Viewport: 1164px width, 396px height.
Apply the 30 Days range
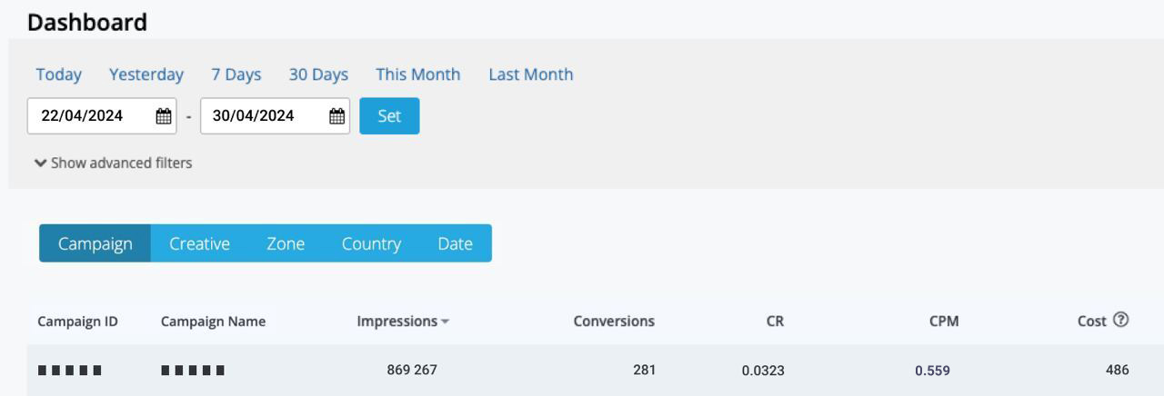click(318, 74)
